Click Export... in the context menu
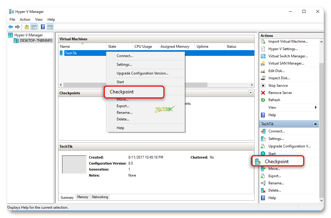 pos(123,106)
